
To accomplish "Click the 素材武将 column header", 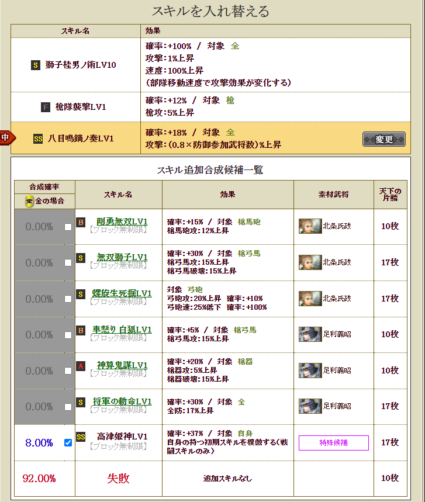I will (333, 195).
